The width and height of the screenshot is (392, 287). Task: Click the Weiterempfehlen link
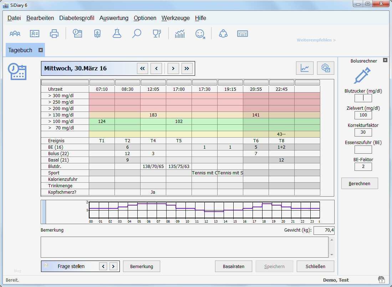pos(316,40)
